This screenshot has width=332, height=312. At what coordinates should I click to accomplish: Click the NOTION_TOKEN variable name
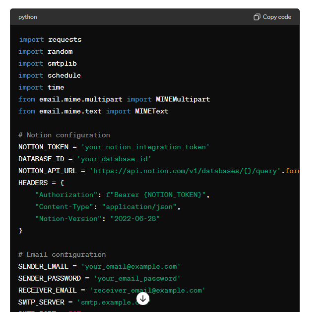coord(43,147)
